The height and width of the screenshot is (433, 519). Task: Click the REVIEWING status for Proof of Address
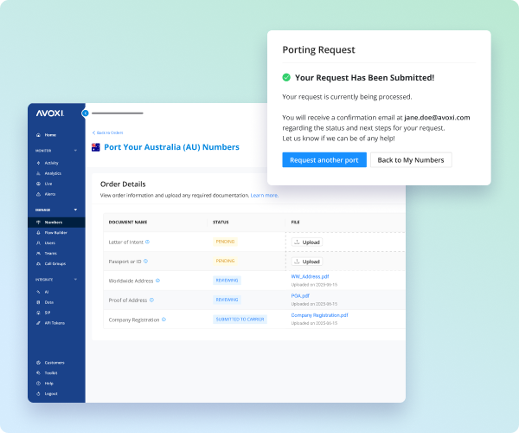point(227,300)
